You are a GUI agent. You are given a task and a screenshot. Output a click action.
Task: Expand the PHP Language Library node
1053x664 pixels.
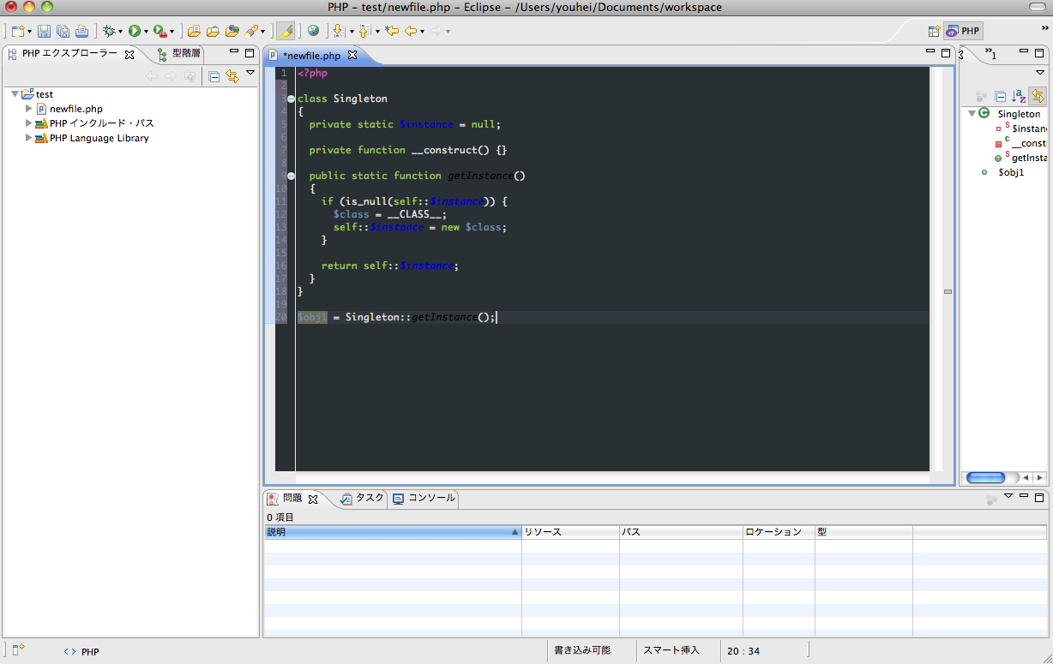click(29, 138)
